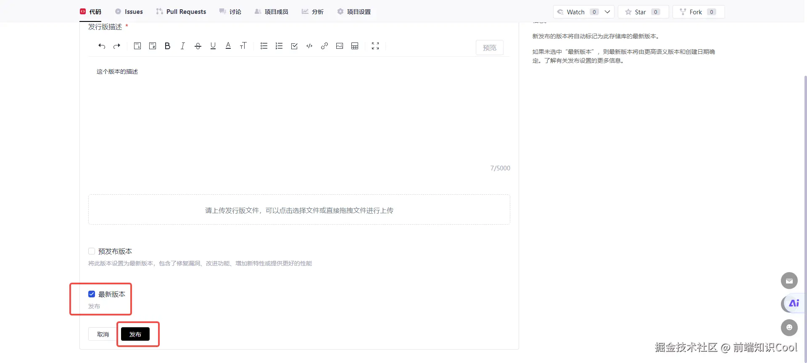Insert a code block
The height and width of the screenshot is (363, 807).
309,46
